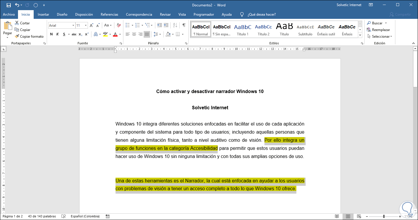Toggle italic (K) formatting
The width and height of the screenshot is (418, 220).
click(57, 34)
